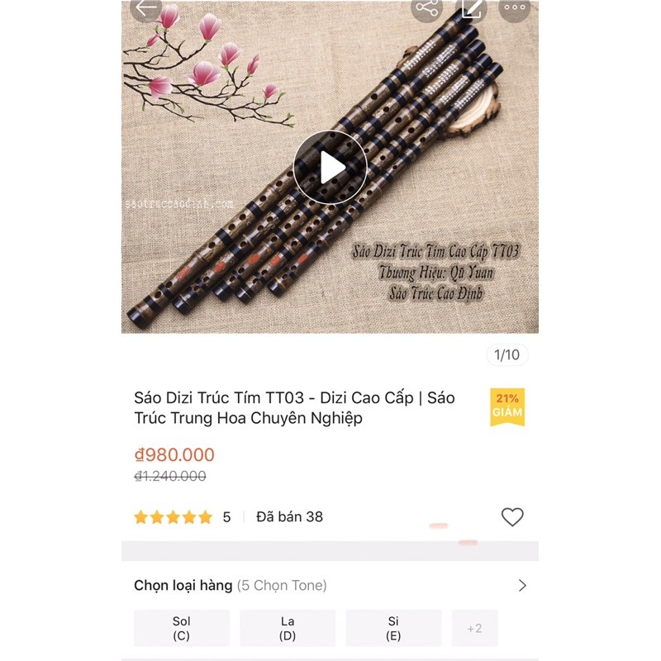The height and width of the screenshot is (661, 661).
Task: Expand Chọn loại hàng chevron
Action: [x=522, y=585]
